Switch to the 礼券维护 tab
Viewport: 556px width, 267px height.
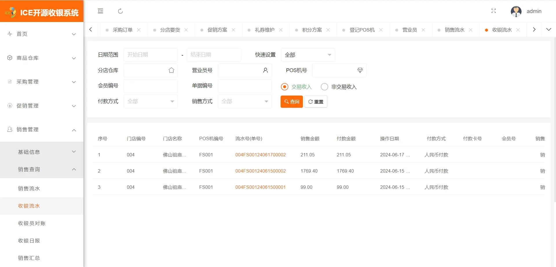(265, 30)
